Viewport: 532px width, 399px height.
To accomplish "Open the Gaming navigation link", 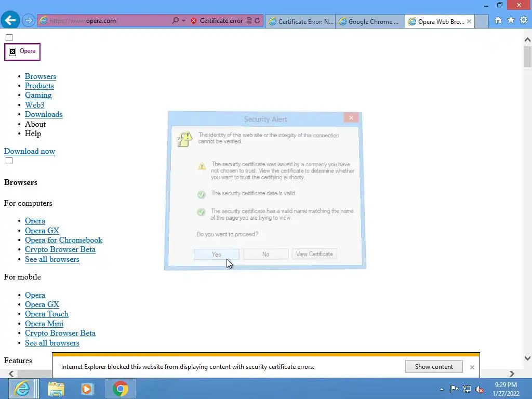I will click(38, 96).
